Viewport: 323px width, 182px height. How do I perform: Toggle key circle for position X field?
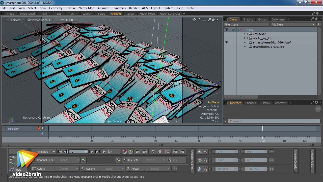tap(214, 152)
